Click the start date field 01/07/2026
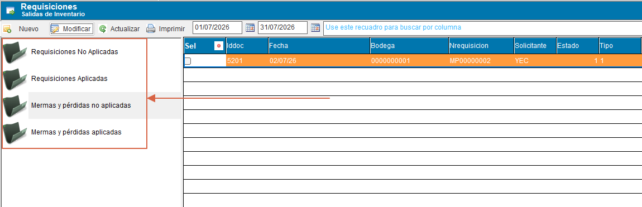The width and height of the screenshot is (642, 207). click(x=217, y=28)
